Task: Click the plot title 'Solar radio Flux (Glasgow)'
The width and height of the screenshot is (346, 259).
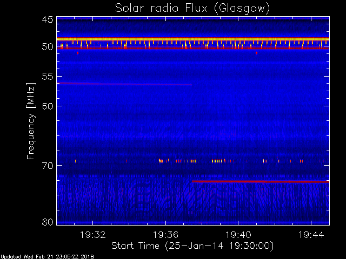Action: point(192,9)
